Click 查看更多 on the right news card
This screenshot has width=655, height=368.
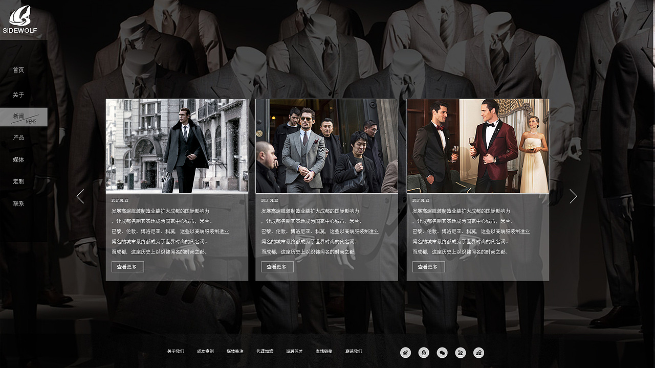pos(428,266)
